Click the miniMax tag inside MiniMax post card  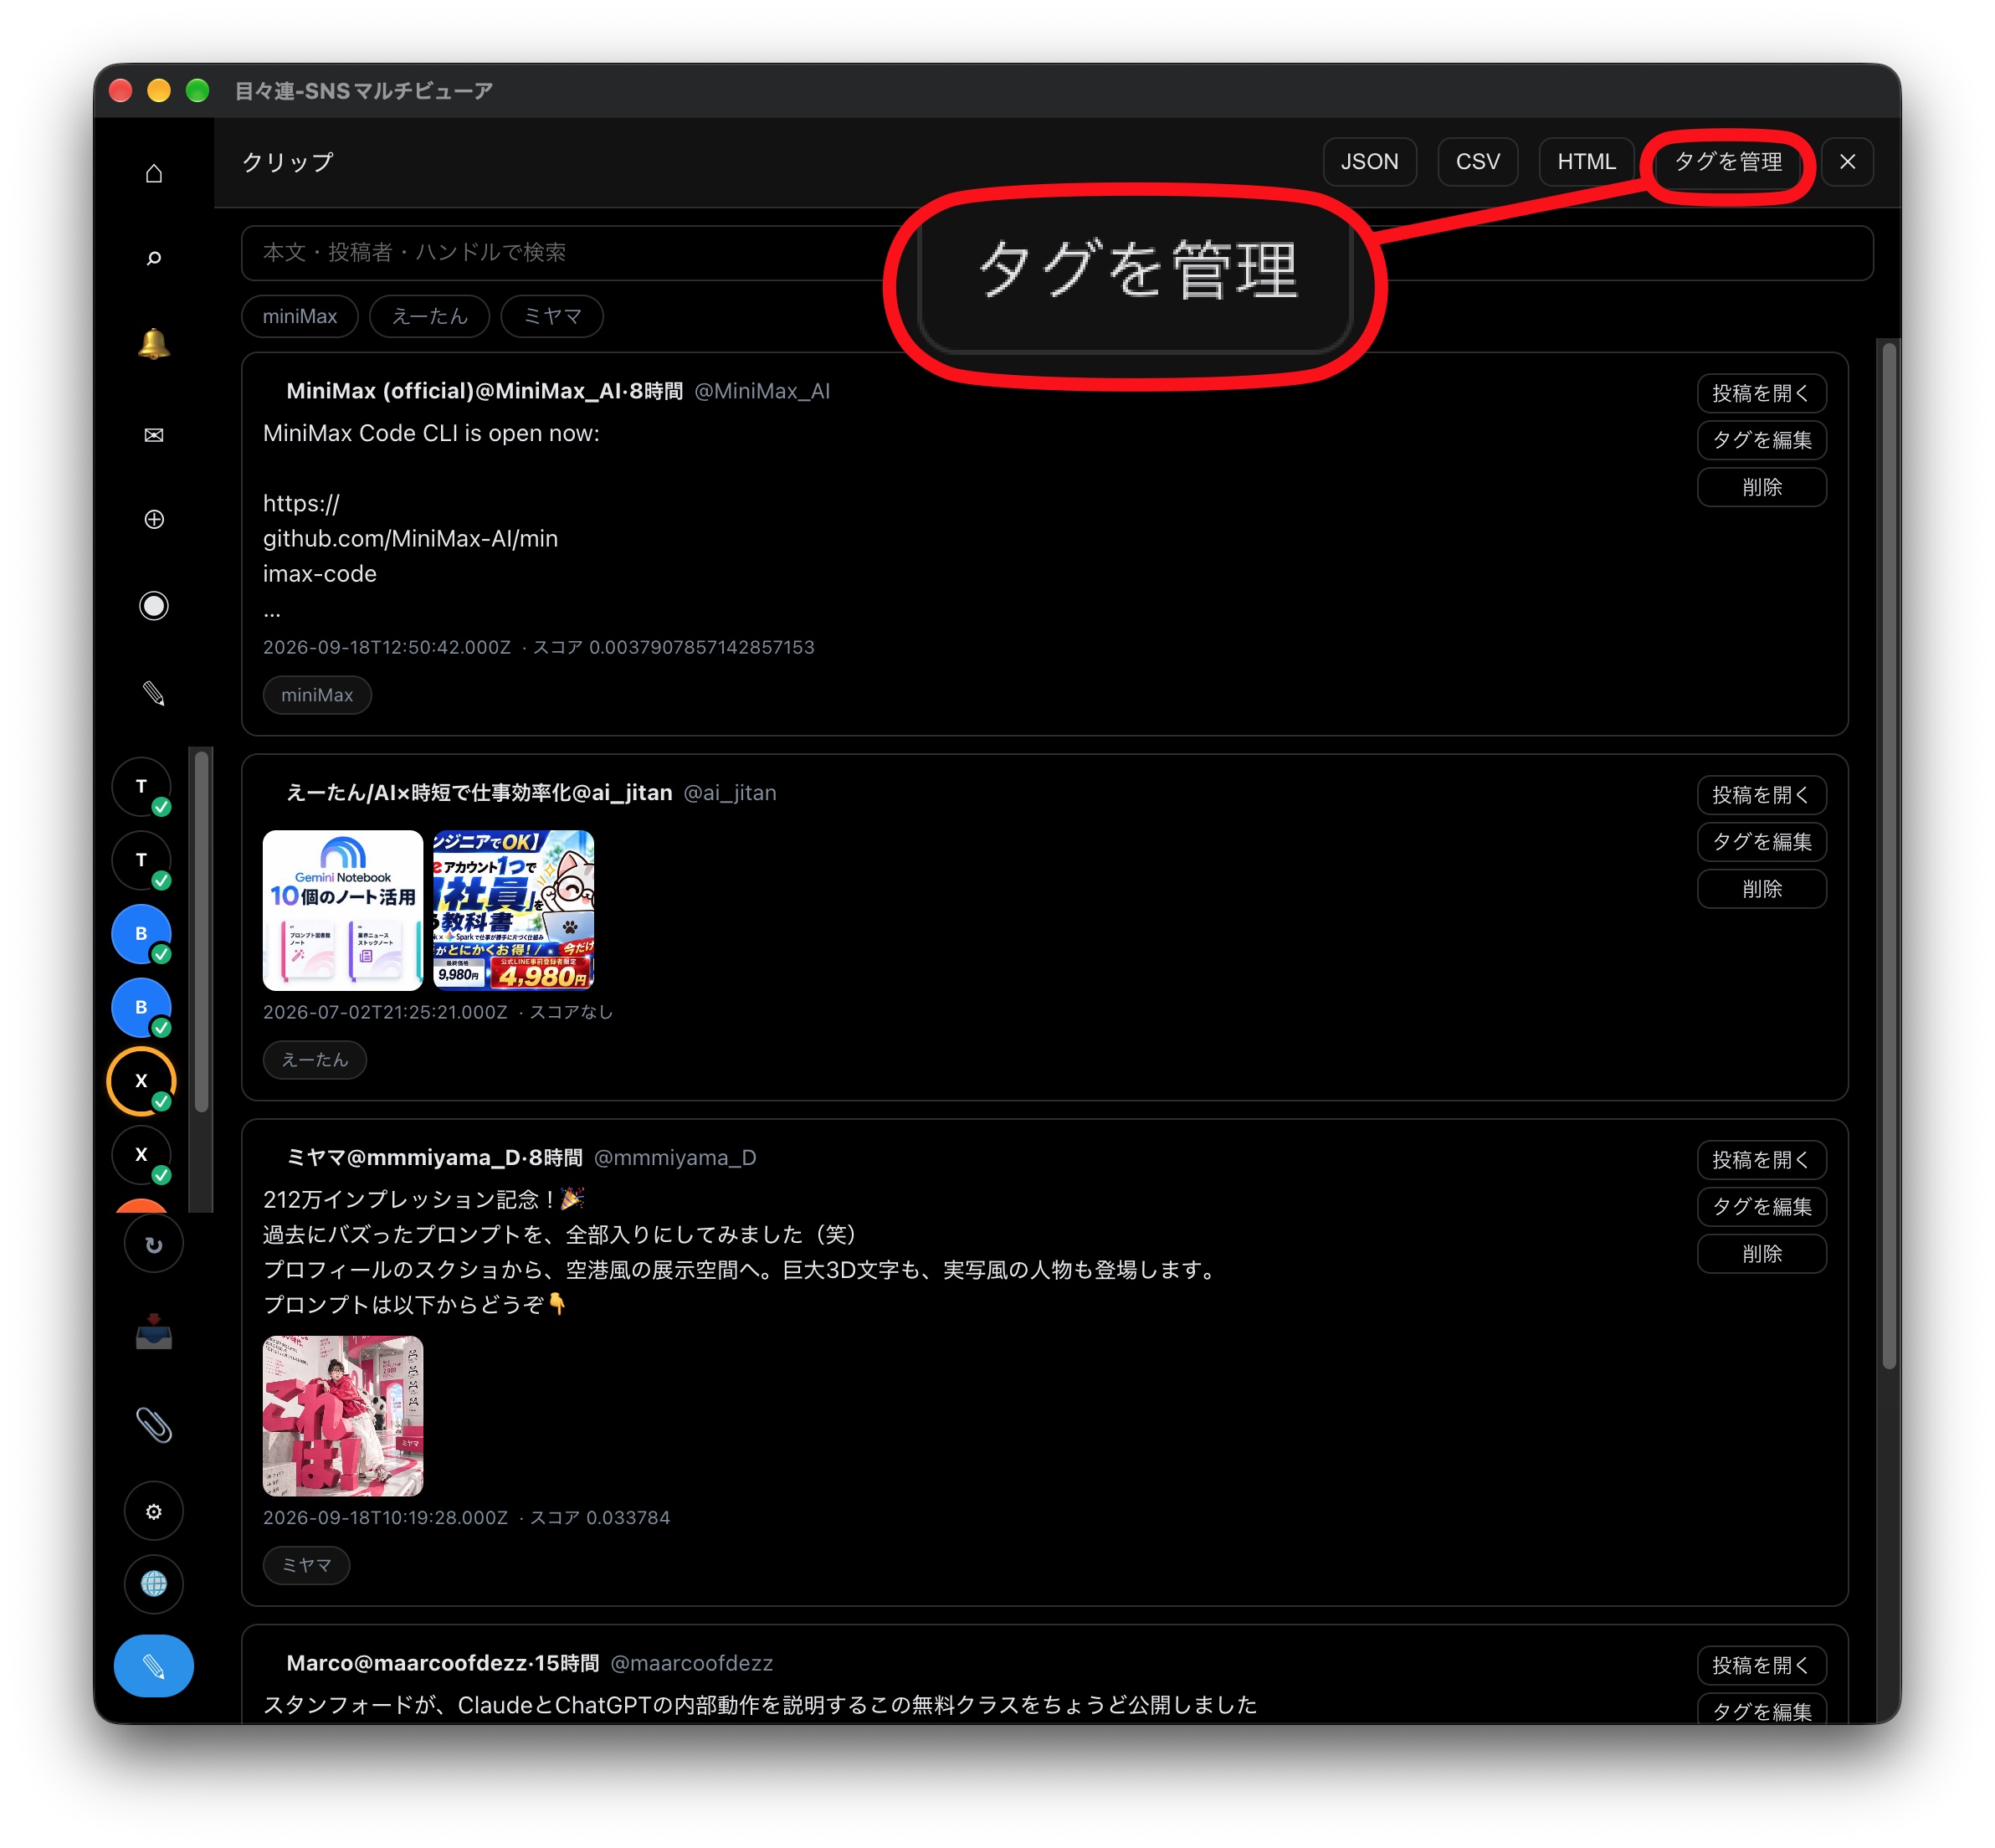(x=317, y=695)
